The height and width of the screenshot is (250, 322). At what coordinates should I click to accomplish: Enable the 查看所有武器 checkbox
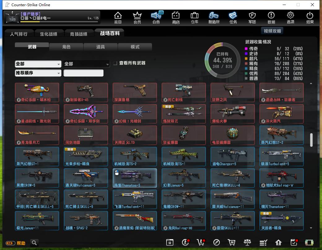115,63
